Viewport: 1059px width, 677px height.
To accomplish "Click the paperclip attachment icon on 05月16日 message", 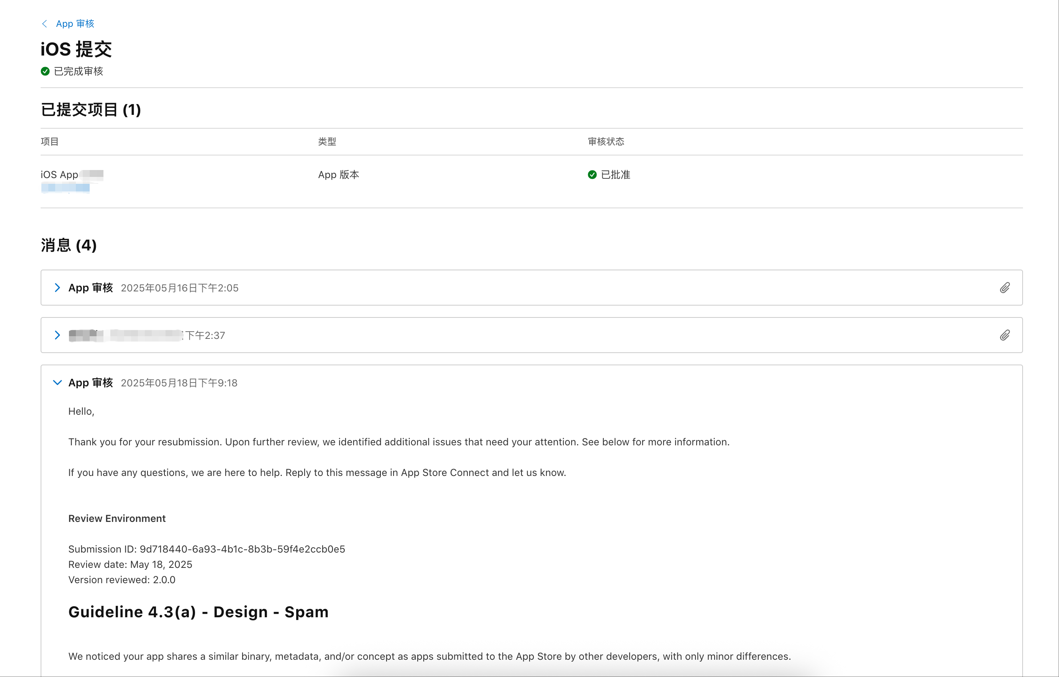I will click(x=1005, y=288).
